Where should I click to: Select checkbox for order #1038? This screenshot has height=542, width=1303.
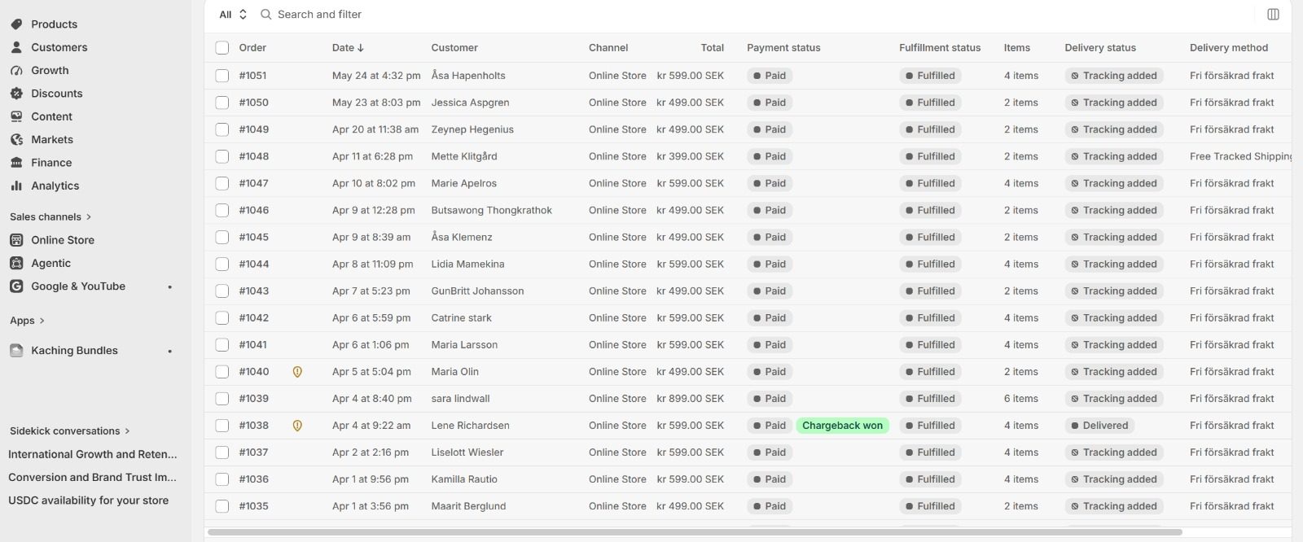click(222, 426)
